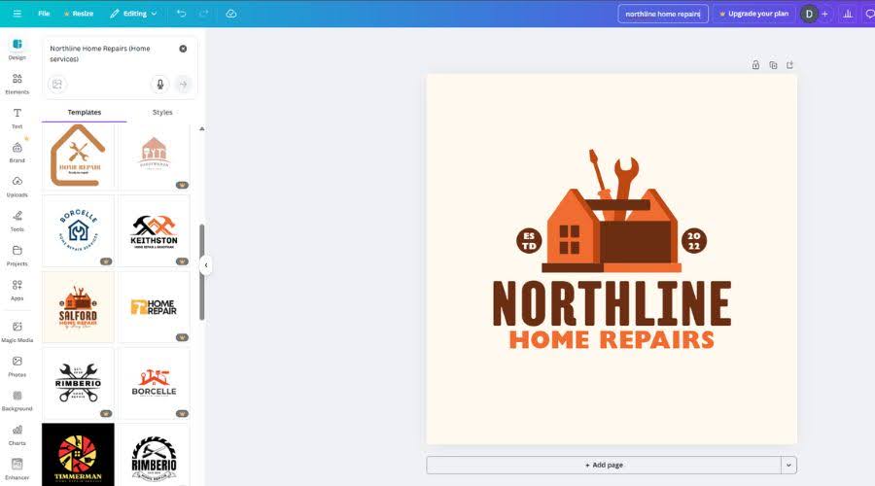This screenshot has width=875, height=486.
Task: Select the Timmerman black template
Action: point(78,454)
